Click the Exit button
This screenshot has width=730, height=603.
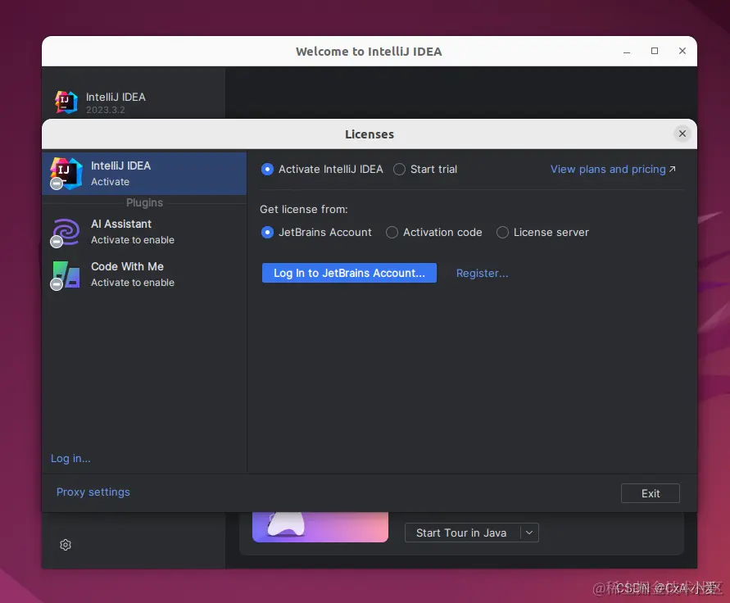coord(651,493)
